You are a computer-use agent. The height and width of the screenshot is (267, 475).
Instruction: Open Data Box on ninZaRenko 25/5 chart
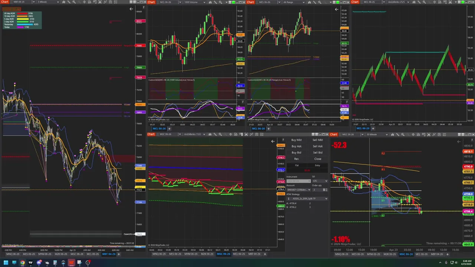point(440,2)
